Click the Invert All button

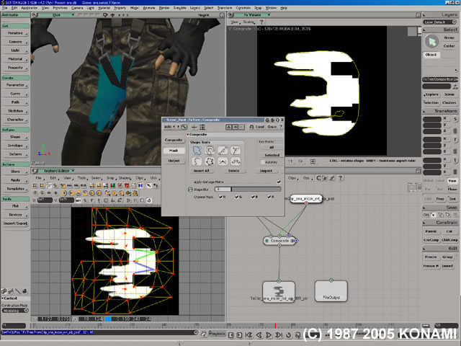(x=202, y=171)
